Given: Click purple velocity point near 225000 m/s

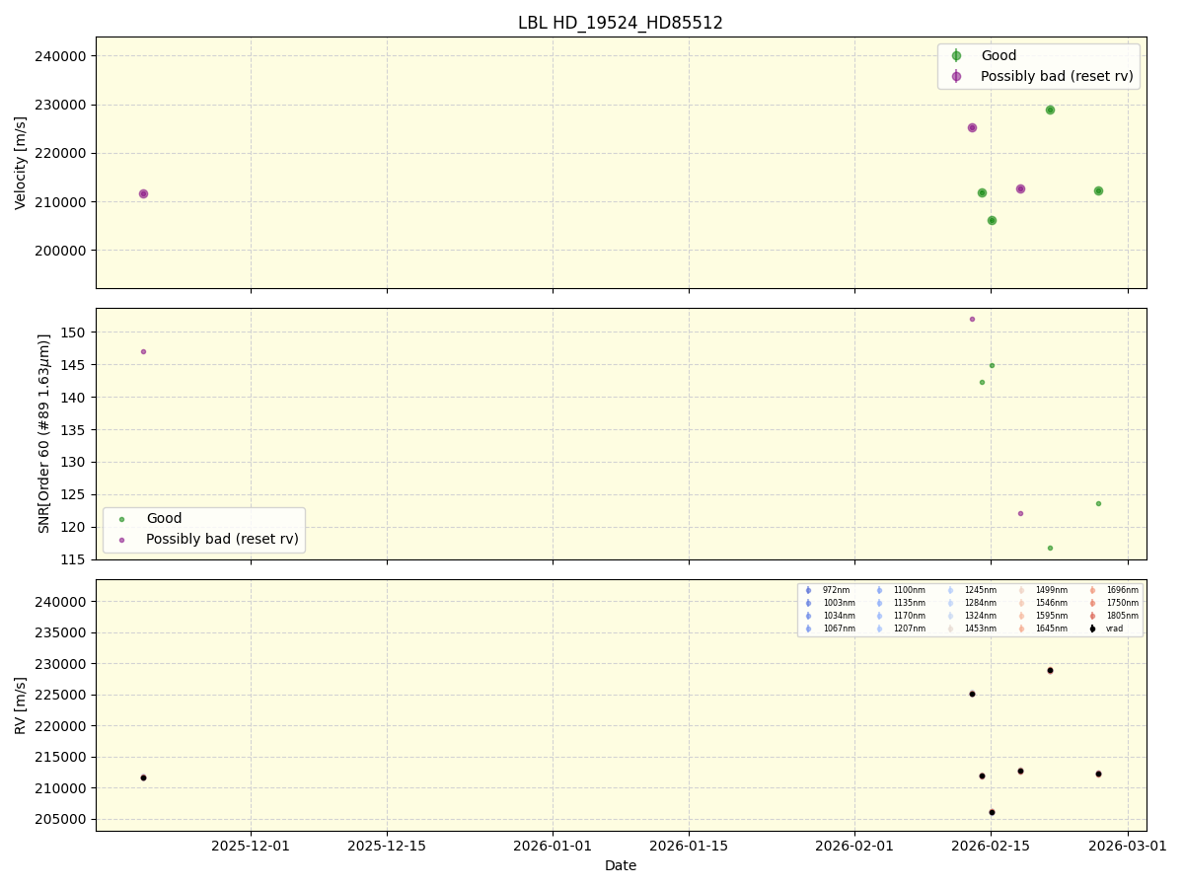Looking at the screenshot, I should tap(972, 127).
